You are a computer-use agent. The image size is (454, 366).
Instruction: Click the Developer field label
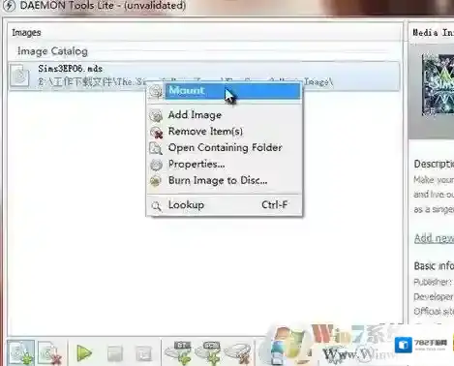pos(434,296)
